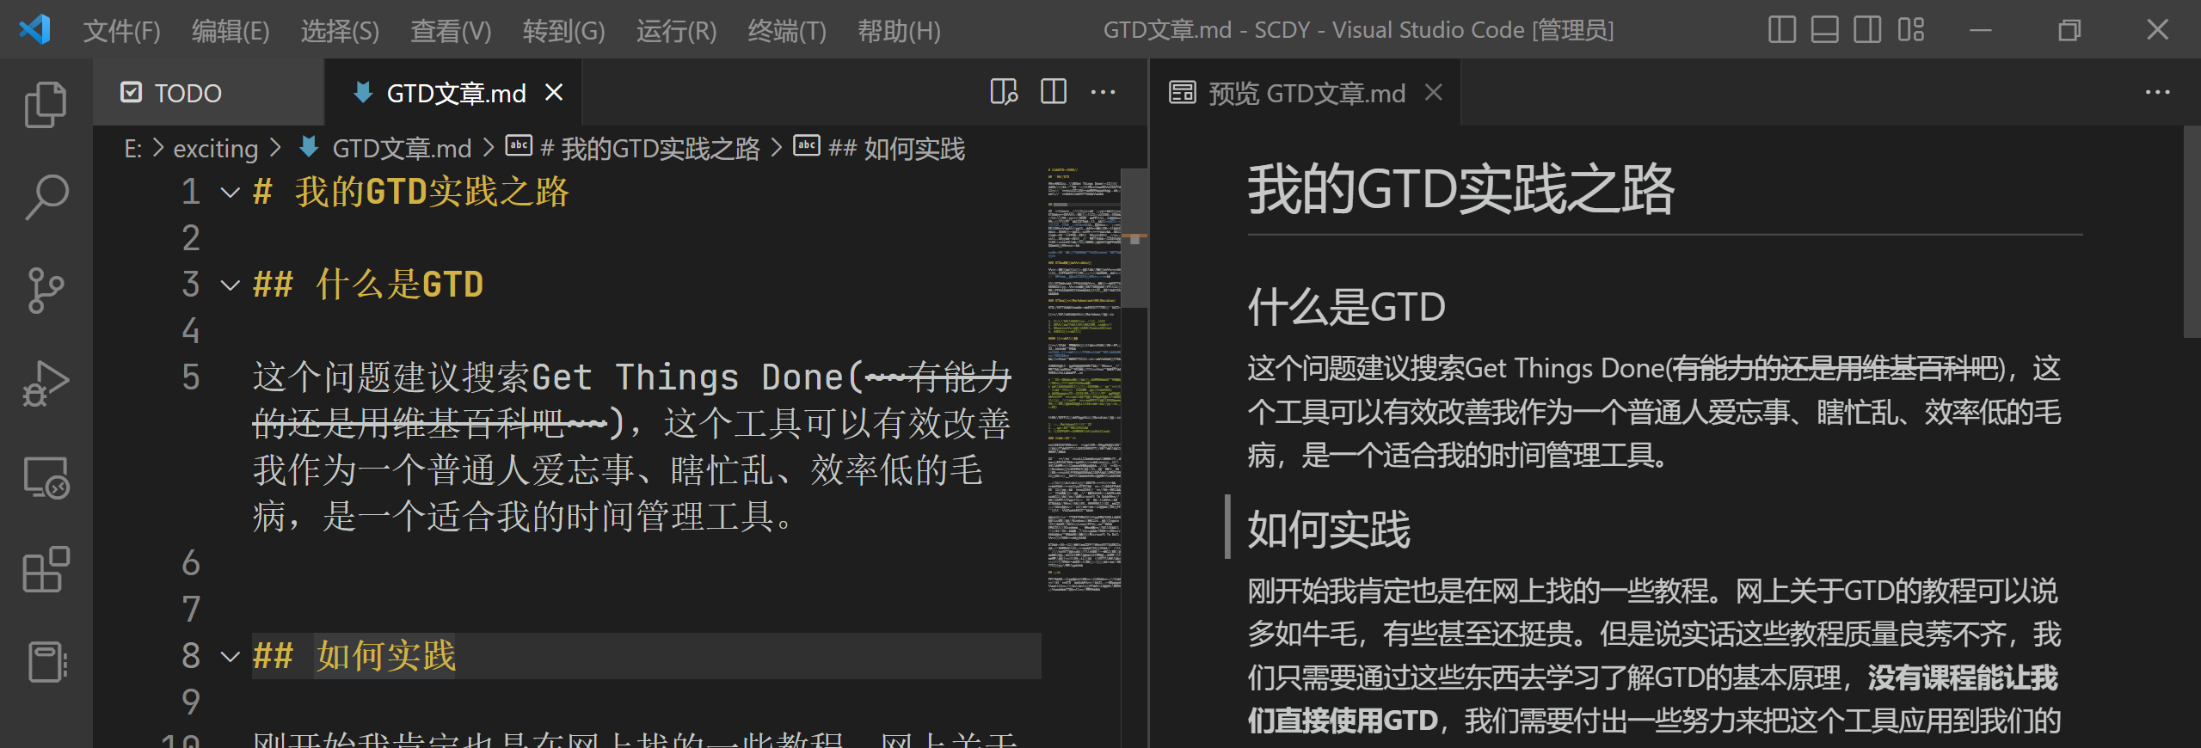This screenshot has height=748, width=2201.
Task: Open the Extensions view
Action: (x=46, y=569)
